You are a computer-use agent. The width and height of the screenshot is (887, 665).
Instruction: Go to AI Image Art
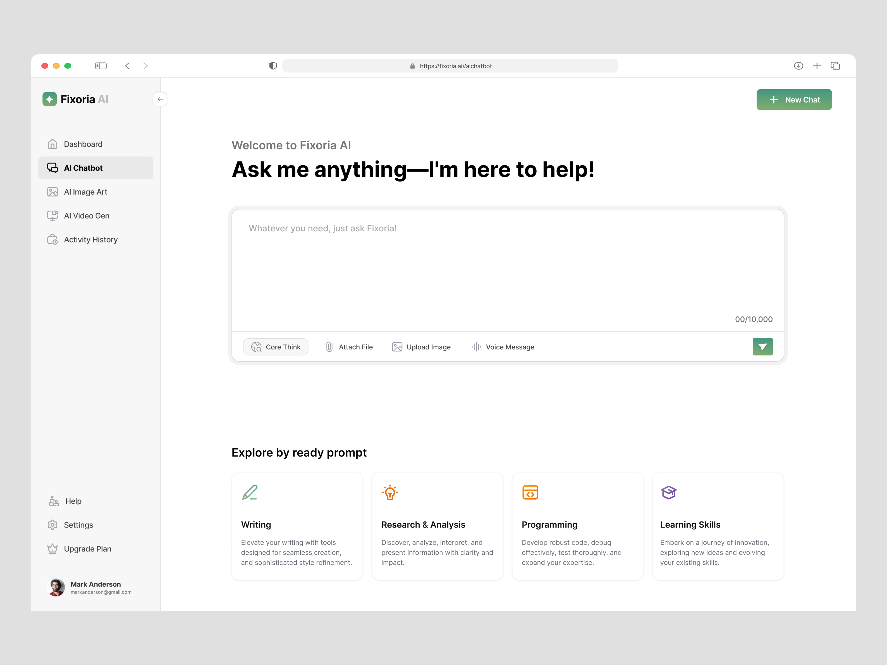coord(95,192)
